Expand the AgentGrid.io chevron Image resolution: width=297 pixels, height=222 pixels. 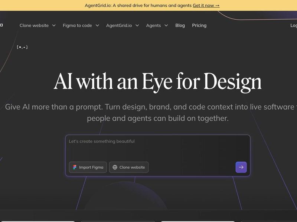point(137,26)
